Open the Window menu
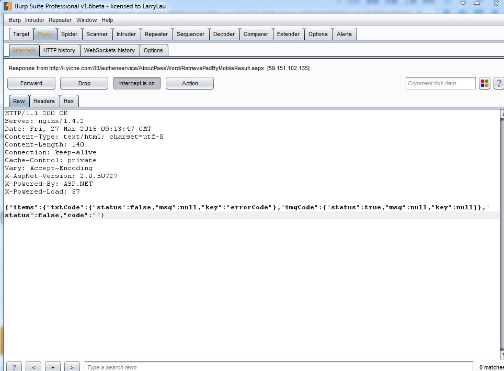Image resolution: width=504 pixels, height=371 pixels. [86, 20]
